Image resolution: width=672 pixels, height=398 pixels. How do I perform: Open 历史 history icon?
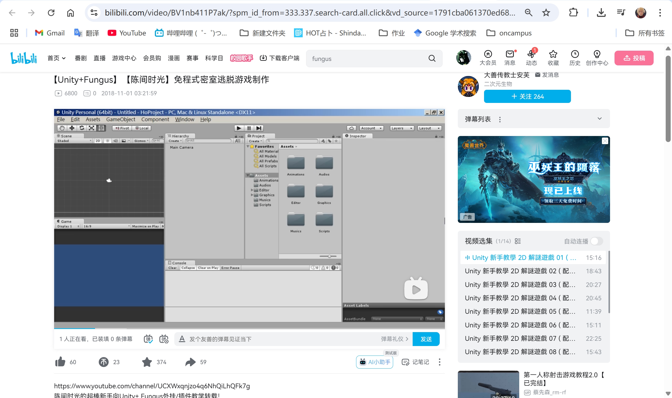(x=575, y=58)
